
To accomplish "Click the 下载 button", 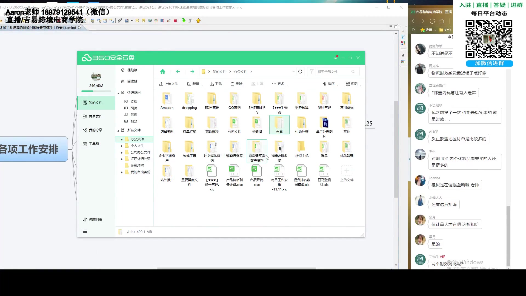I will point(216,84).
